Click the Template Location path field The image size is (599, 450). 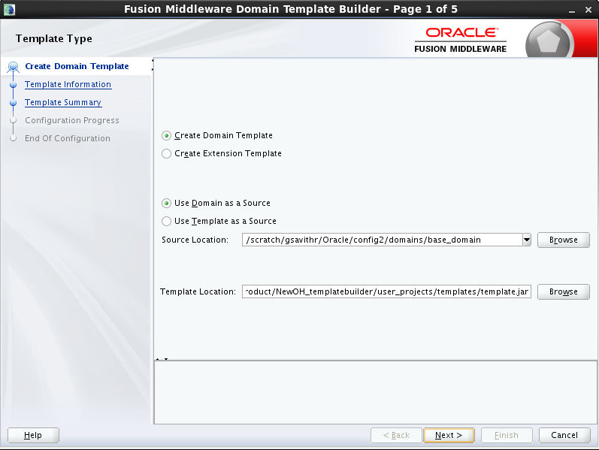386,291
